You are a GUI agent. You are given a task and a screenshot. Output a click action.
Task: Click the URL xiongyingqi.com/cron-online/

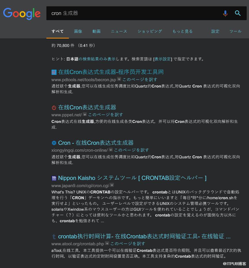pos(80,150)
